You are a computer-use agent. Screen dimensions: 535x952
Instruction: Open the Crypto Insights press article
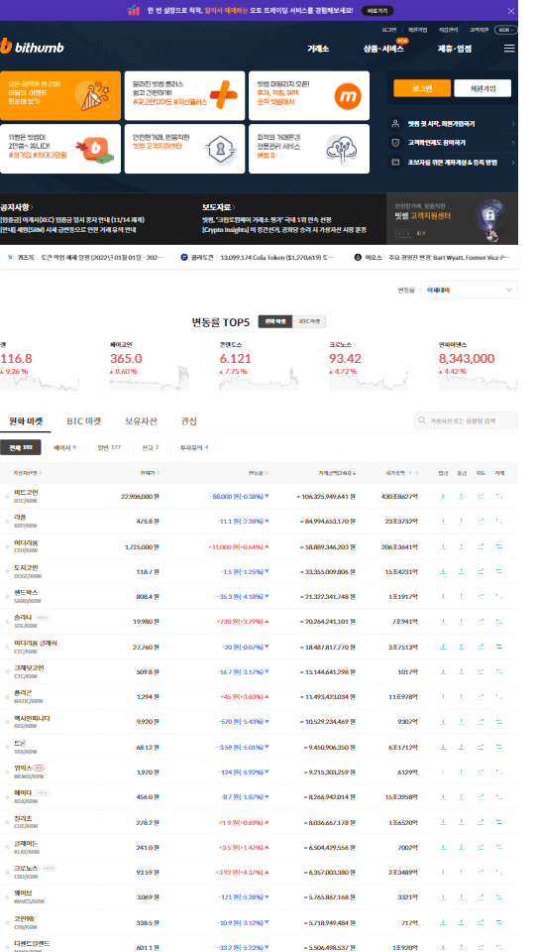(284, 230)
